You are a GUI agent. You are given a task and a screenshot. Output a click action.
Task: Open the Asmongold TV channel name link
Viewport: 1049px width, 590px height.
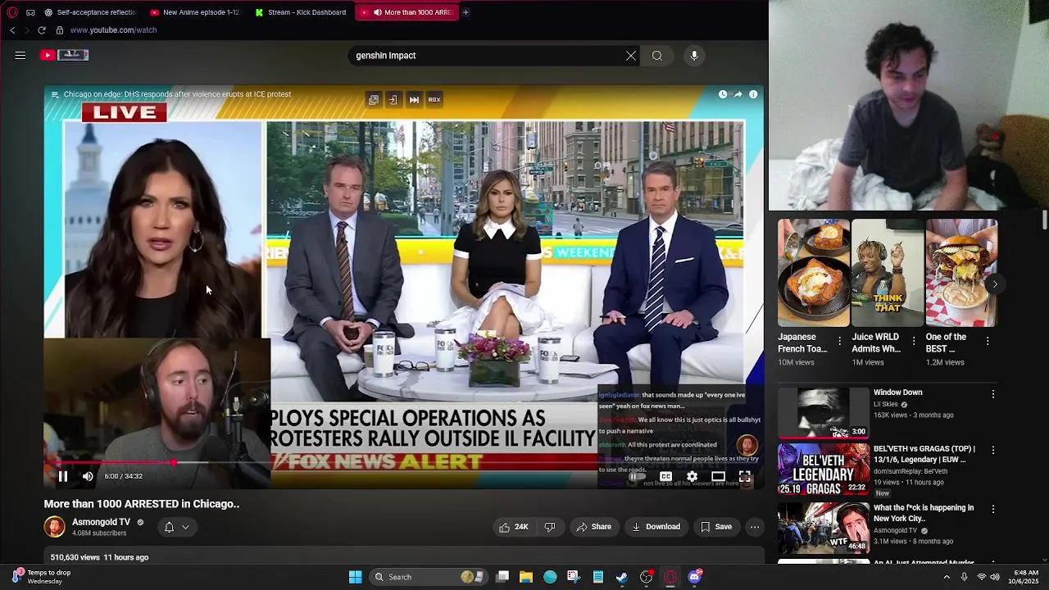point(101,522)
